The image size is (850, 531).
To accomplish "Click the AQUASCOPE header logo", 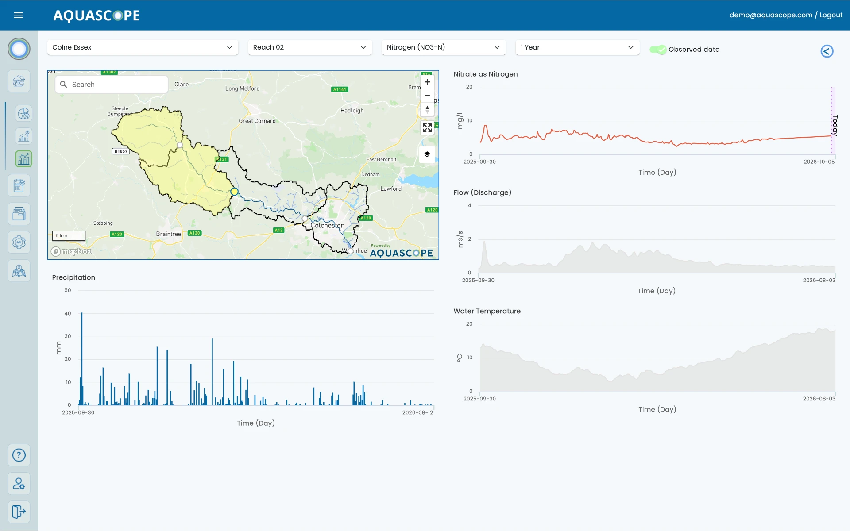I will pyautogui.click(x=96, y=15).
